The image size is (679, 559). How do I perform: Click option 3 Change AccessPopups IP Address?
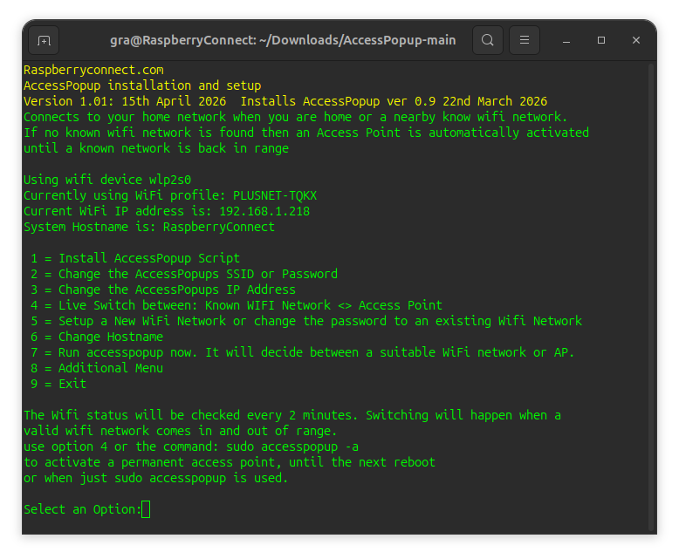(163, 290)
